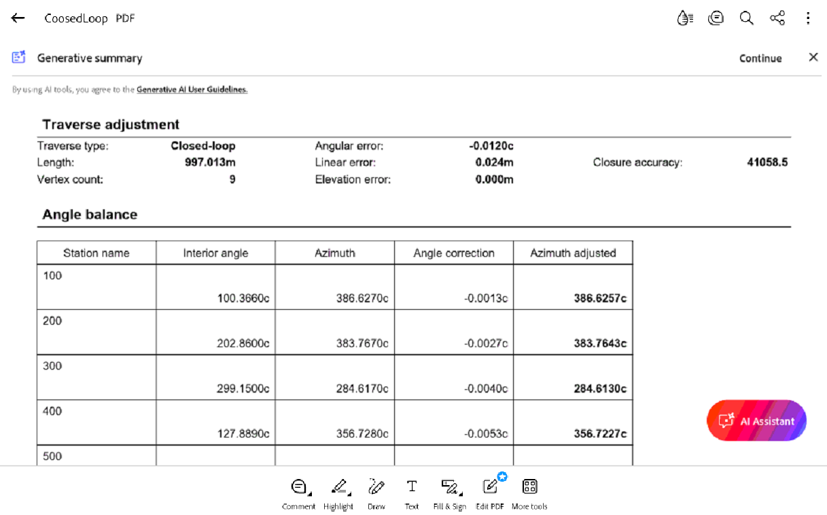
Task: Open the three-dot overflow menu
Action: click(x=808, y=18)
